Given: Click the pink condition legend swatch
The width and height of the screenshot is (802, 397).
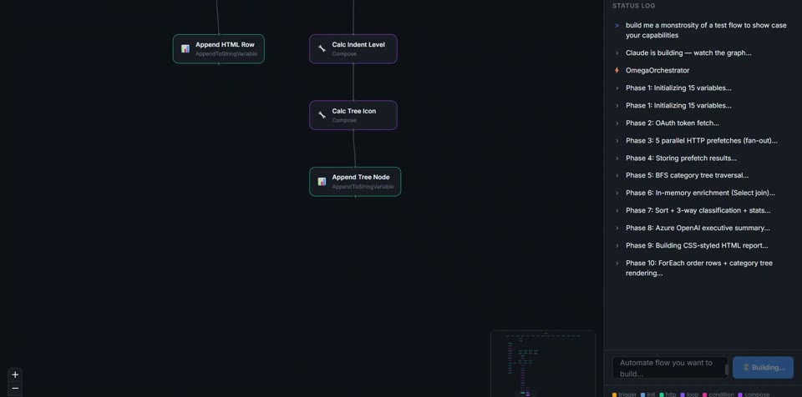Looking at the screenshot, I should point(705,394).
